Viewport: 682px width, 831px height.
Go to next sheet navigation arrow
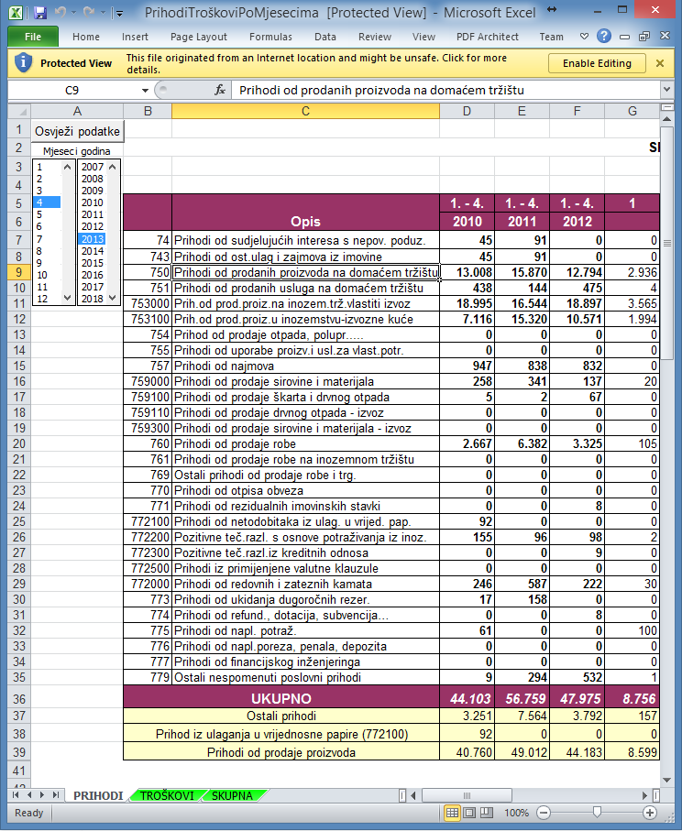point(42,795)
